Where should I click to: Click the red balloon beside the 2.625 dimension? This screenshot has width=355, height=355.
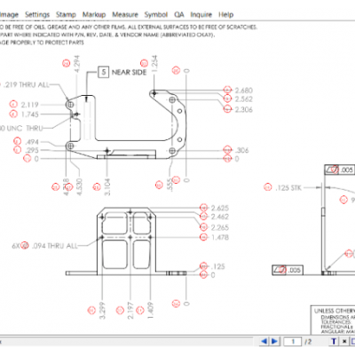pyautogui.click(x=203, y=208)
